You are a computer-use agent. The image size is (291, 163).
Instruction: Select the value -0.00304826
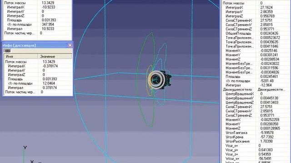point(270,72)
